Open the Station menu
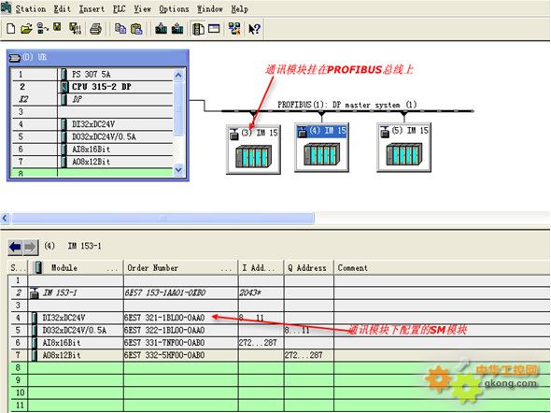 [x=31, y=8]
